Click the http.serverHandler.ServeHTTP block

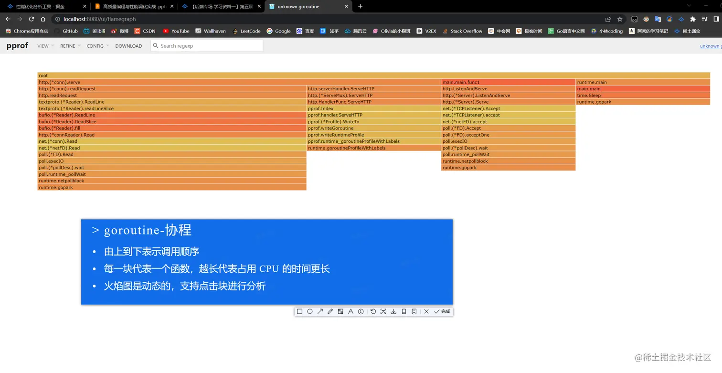click(374, 89)
